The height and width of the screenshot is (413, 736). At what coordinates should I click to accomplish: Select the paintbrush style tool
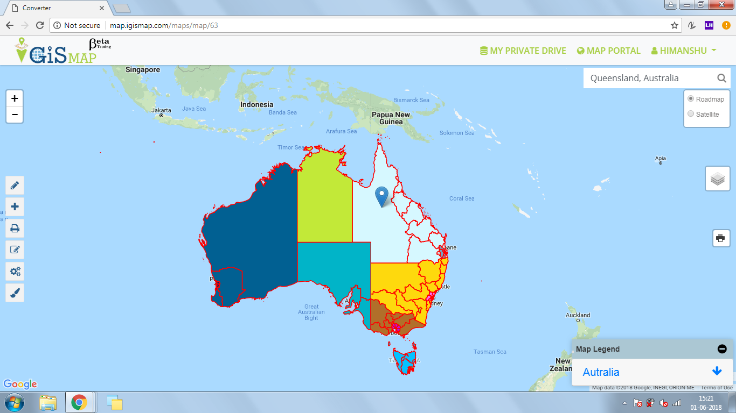coord(15,293)
